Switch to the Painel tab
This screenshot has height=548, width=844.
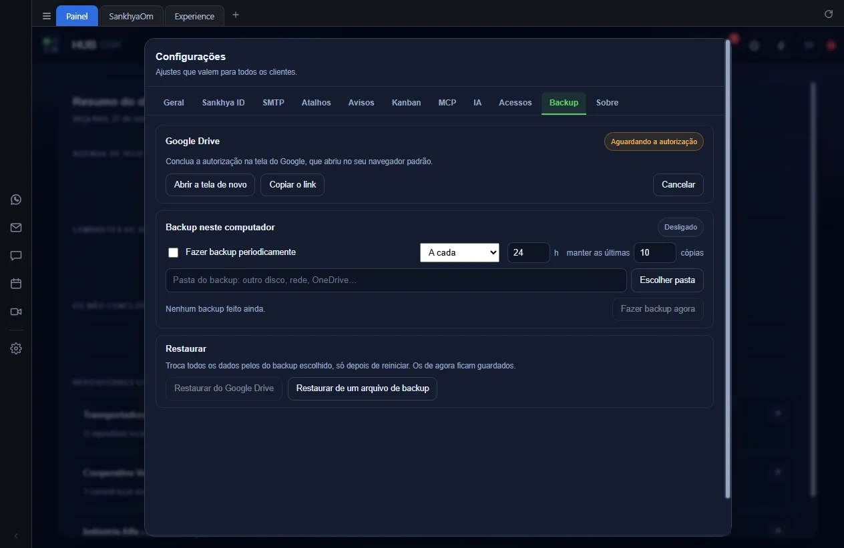point(77,16)
